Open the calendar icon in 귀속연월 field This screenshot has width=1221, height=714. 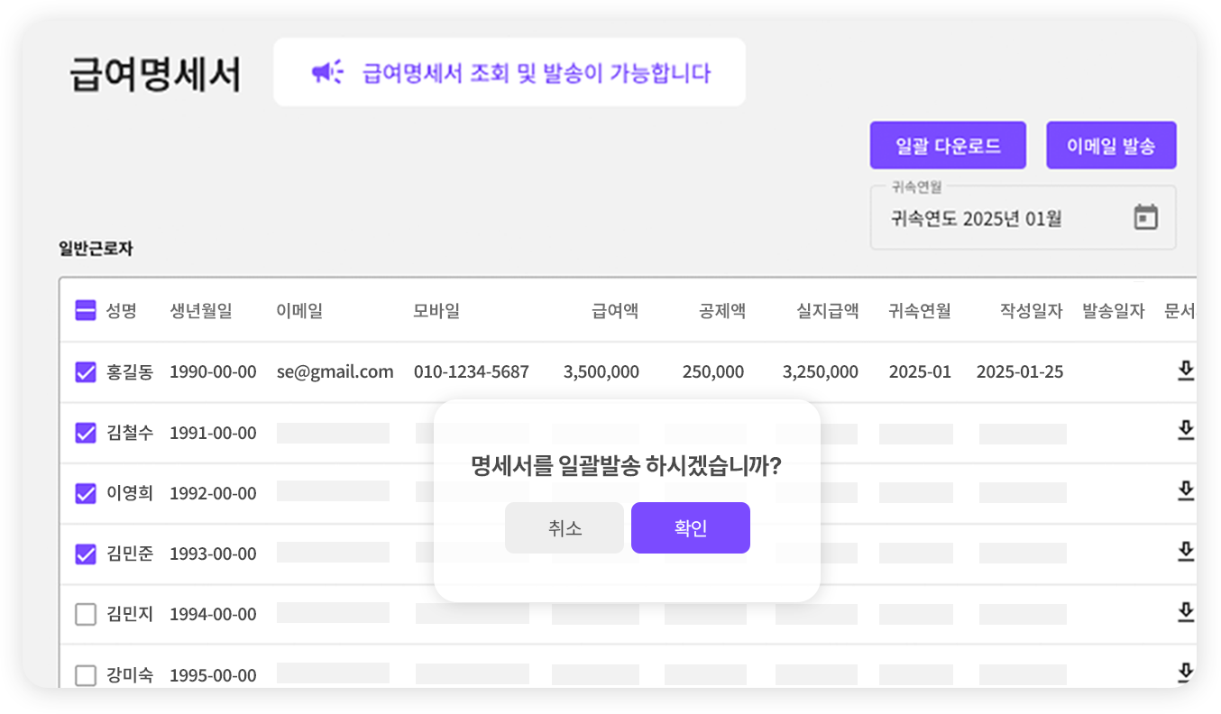(x=1145, y=217)
